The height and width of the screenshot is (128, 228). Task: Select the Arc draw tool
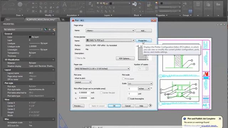pyautogui.click(x=28, y=6)
